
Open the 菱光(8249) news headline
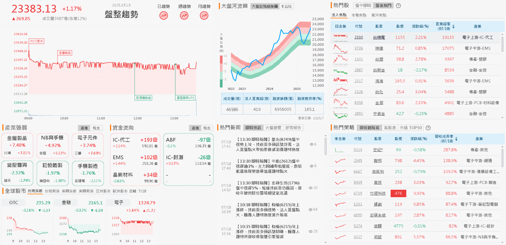pos(268,144)
